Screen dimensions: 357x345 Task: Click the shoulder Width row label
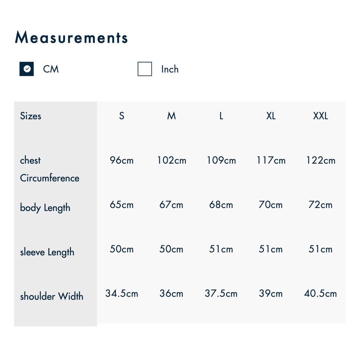point(52,296)
